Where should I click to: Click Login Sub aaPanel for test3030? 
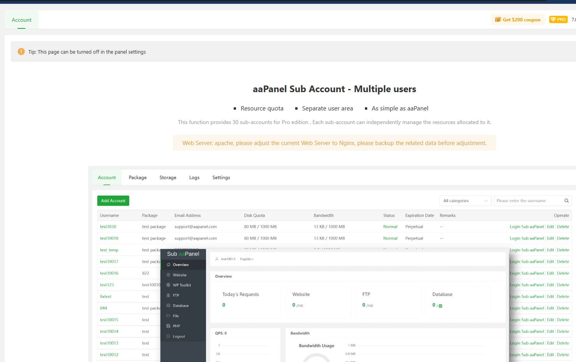(x=527, y=227)
